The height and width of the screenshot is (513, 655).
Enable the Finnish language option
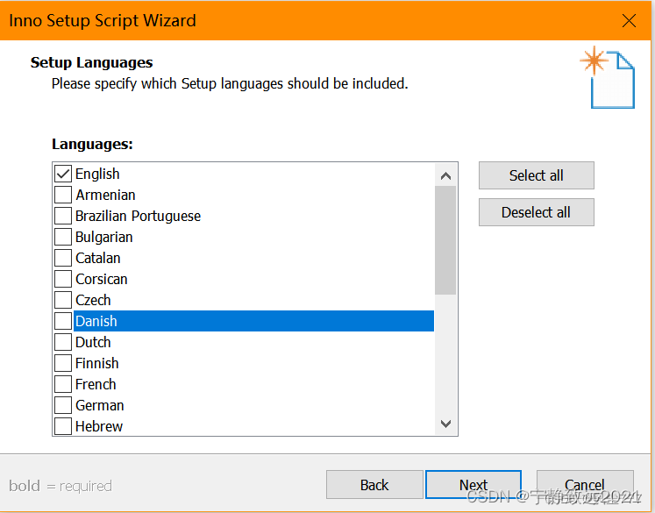63,363
